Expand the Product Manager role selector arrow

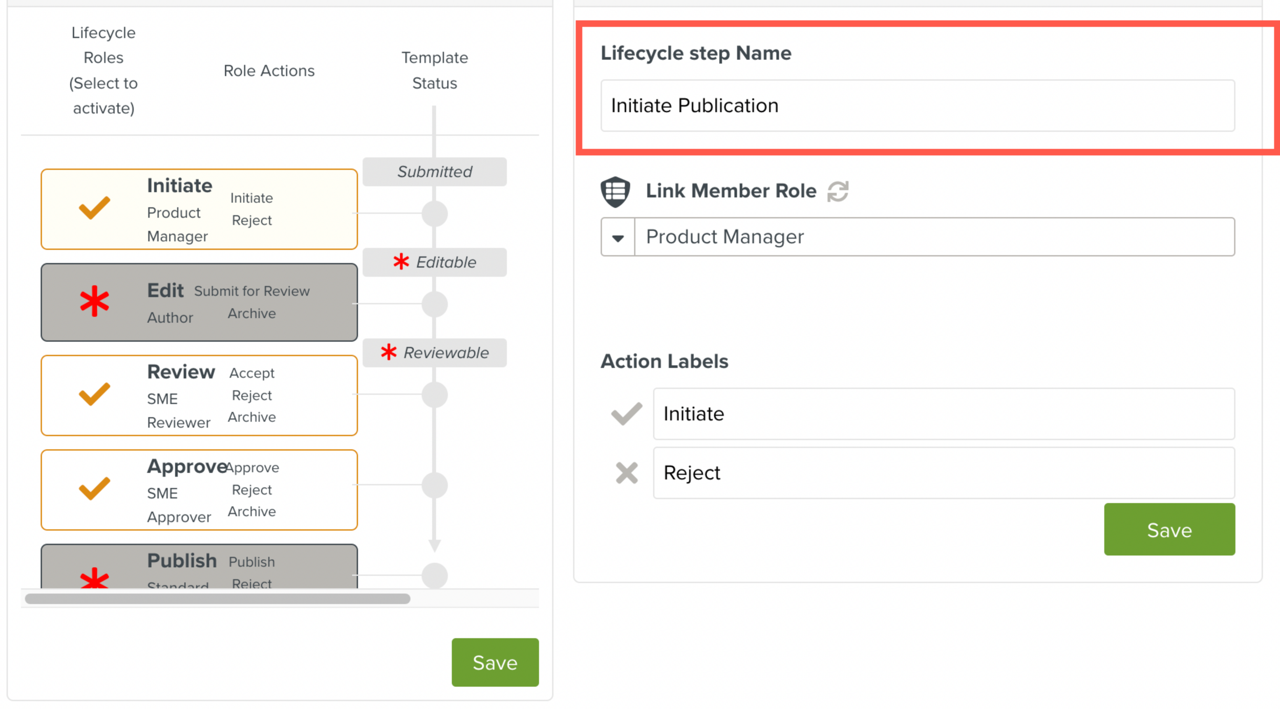pos(616,237)
